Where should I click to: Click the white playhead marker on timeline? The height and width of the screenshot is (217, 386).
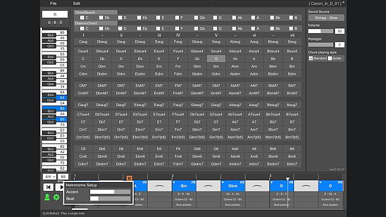click(288, 179)
